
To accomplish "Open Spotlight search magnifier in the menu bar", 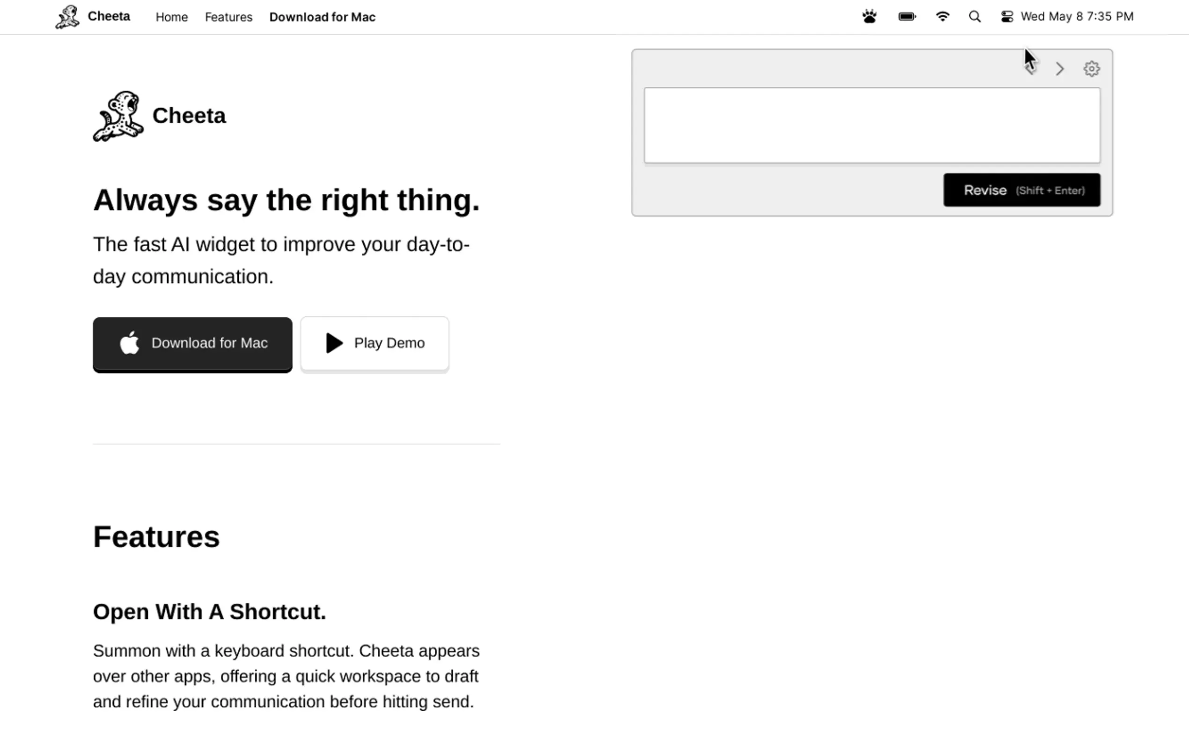I will click(x=975, y=17).
